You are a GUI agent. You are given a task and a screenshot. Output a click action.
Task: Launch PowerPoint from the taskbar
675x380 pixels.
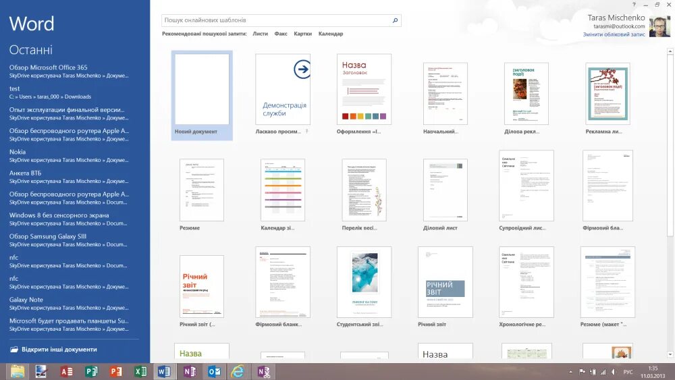point(115,371)
